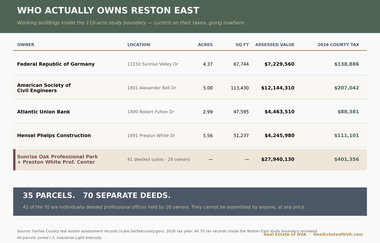Click county tax $207,042
The width and height of the screenshot is (380, 243).
coord(347,88)
